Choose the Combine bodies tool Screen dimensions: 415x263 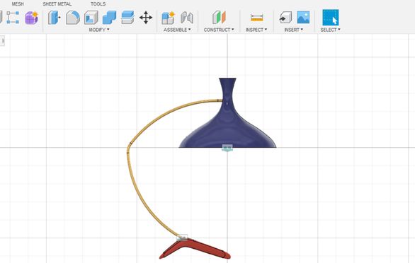(x=109, y=18)
